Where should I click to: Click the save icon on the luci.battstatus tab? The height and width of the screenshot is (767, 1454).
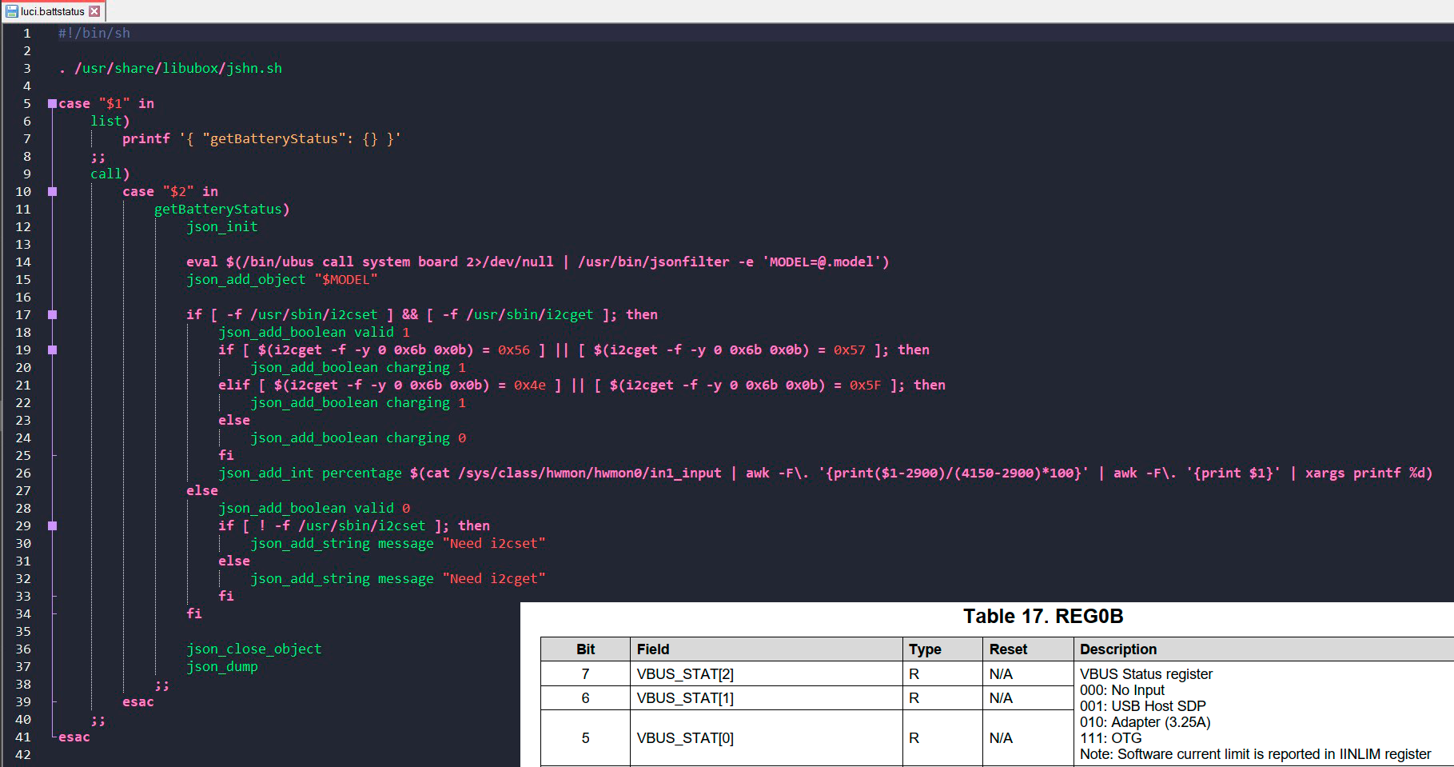click(x=11, y=11)
